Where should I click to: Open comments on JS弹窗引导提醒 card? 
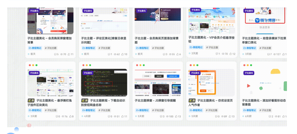(161, 117)
